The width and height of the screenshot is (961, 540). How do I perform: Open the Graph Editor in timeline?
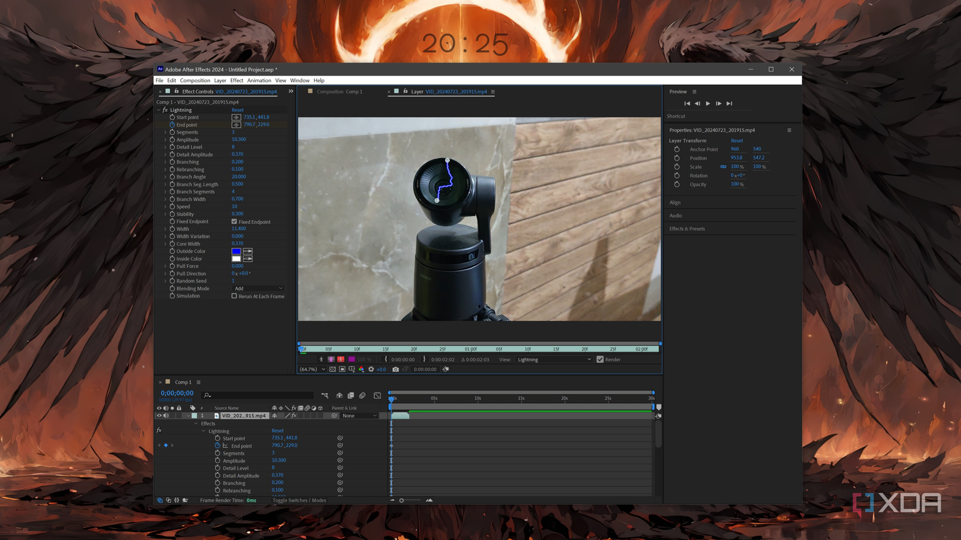(377, 395)
